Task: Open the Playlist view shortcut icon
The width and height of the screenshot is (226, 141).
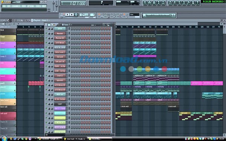Action: coord(145,3)
